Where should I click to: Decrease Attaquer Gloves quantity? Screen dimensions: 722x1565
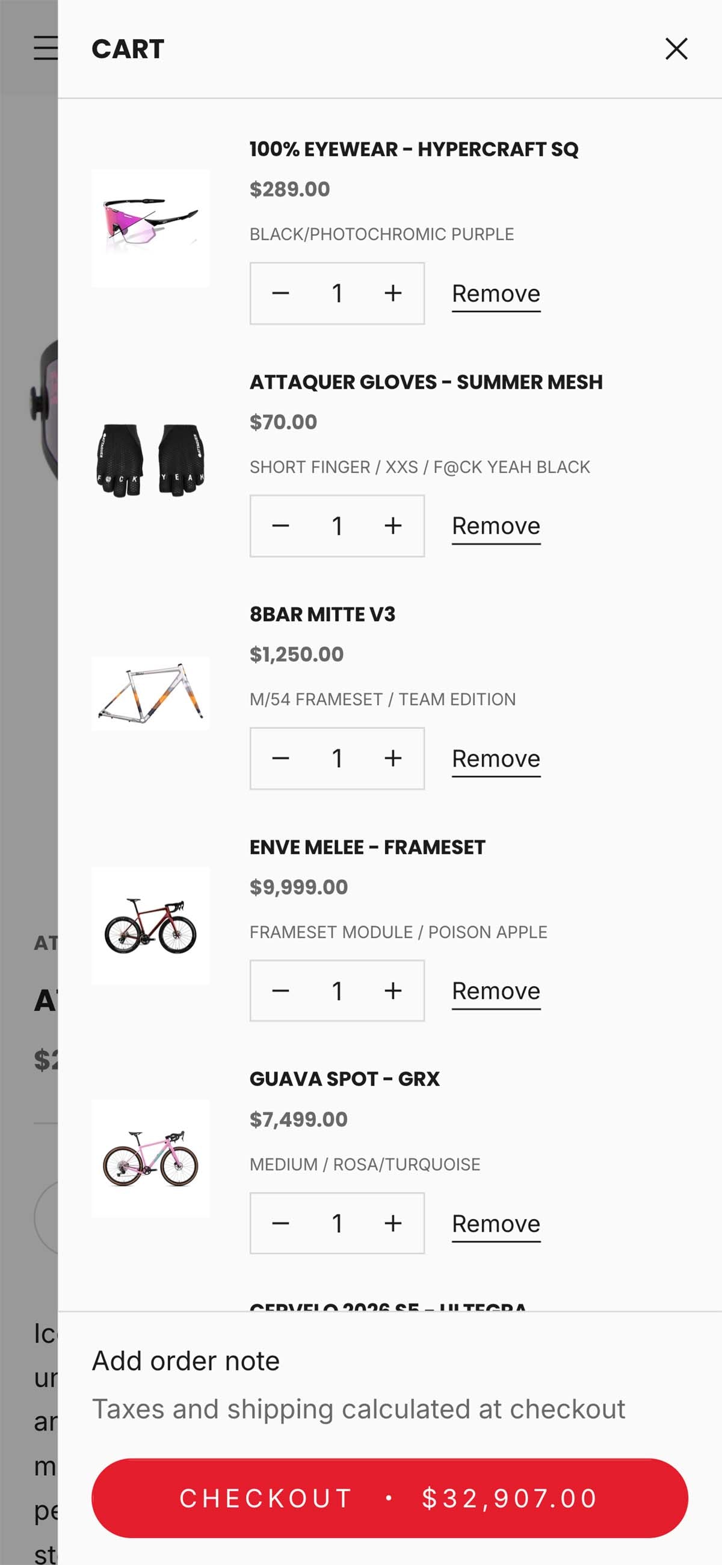click(x=280, y=526)
